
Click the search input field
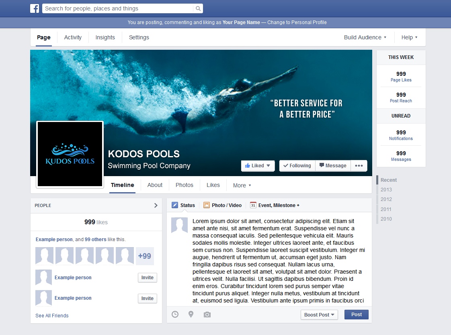pos(117,8)
